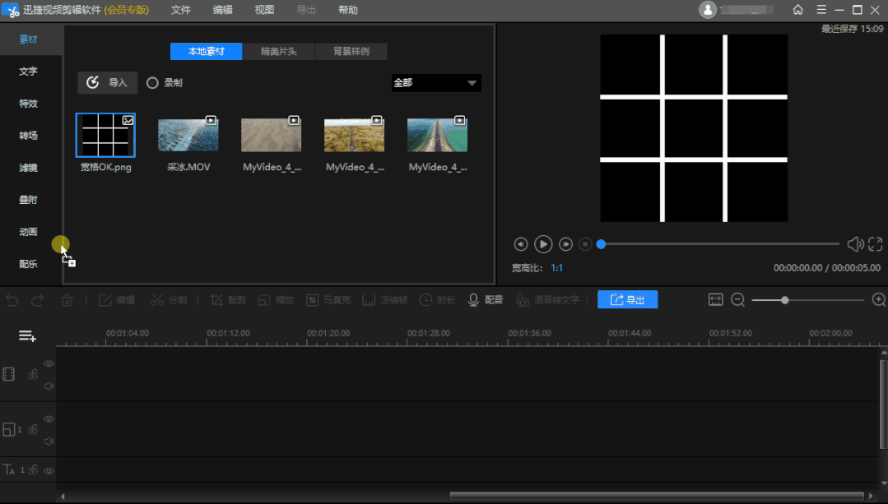
Task: Click the 1:1 aspect ratio selector
Action: [x=557, y=268]
